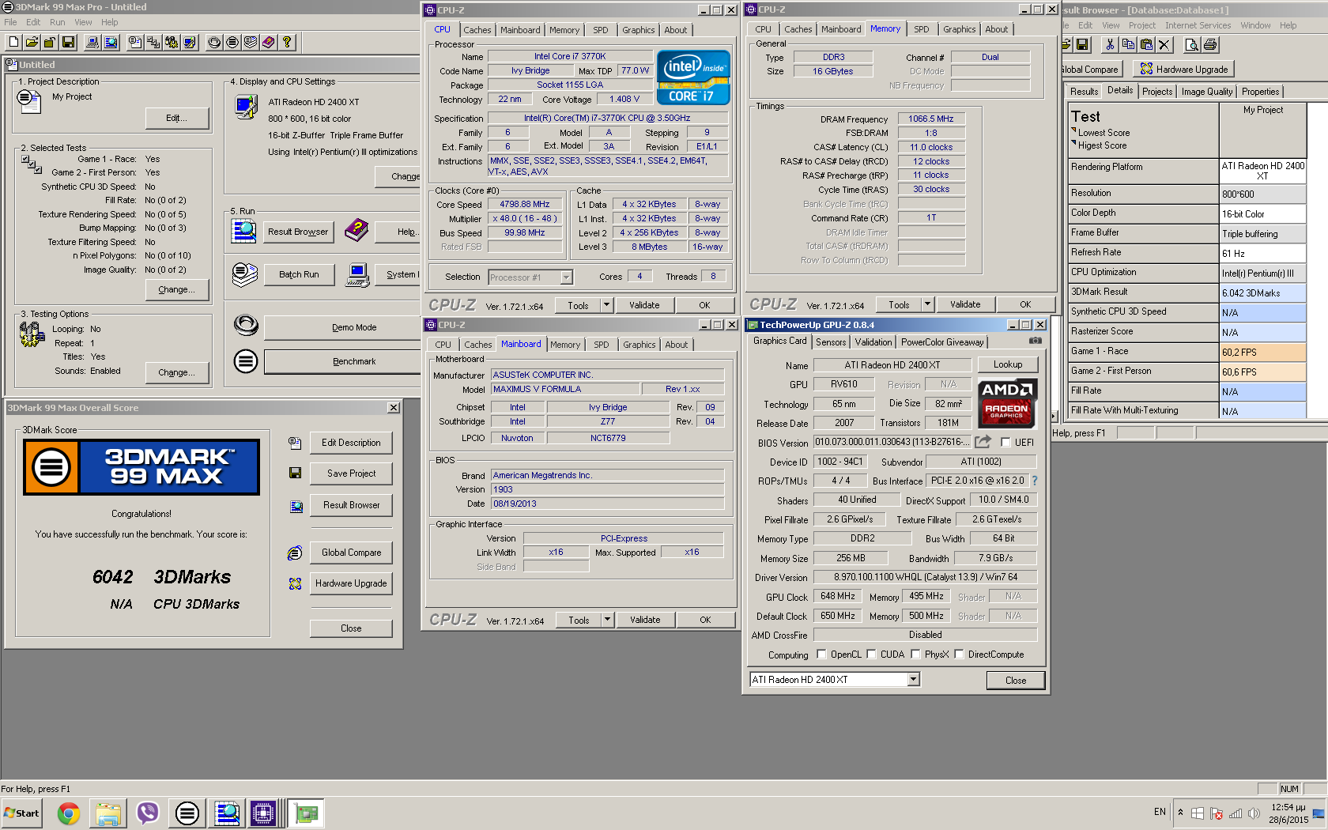Switch to SPD tab in CPU-Z Memory window

(x=922, y=29)
